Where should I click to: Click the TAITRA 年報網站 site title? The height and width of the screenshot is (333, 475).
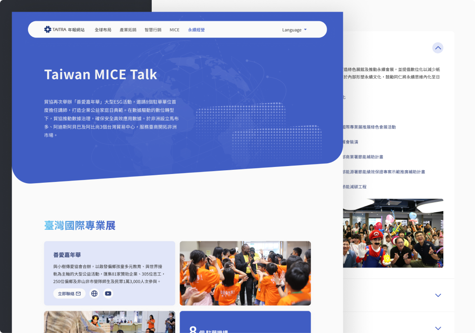[69, 30]
